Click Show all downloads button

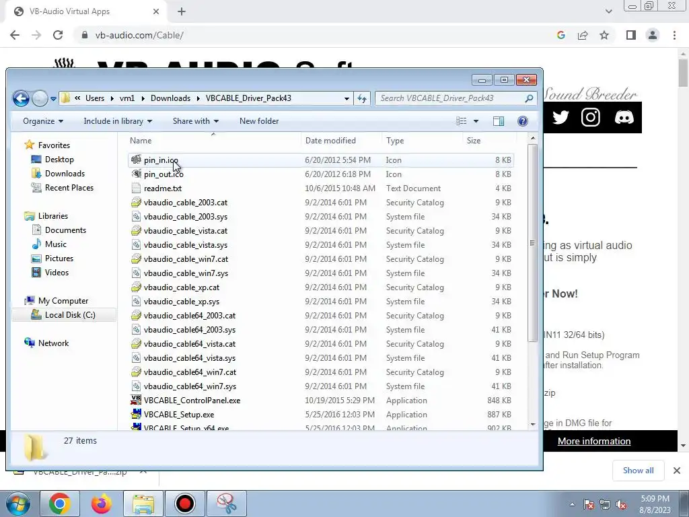[638, 471]
